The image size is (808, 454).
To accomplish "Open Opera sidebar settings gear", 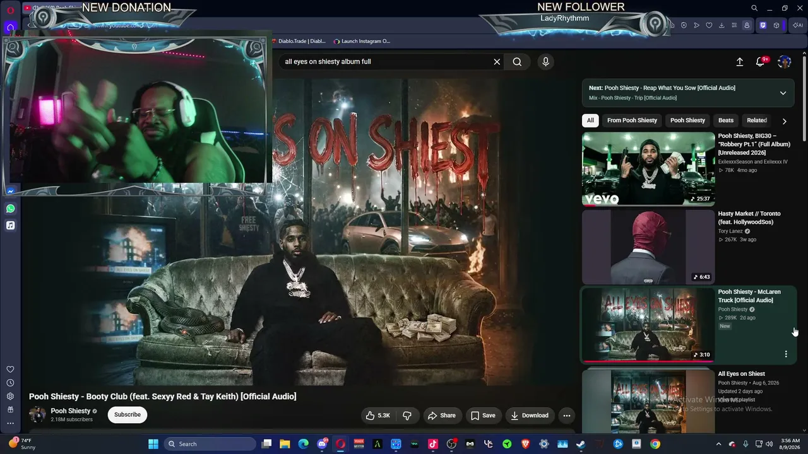I will pos(10,396).
